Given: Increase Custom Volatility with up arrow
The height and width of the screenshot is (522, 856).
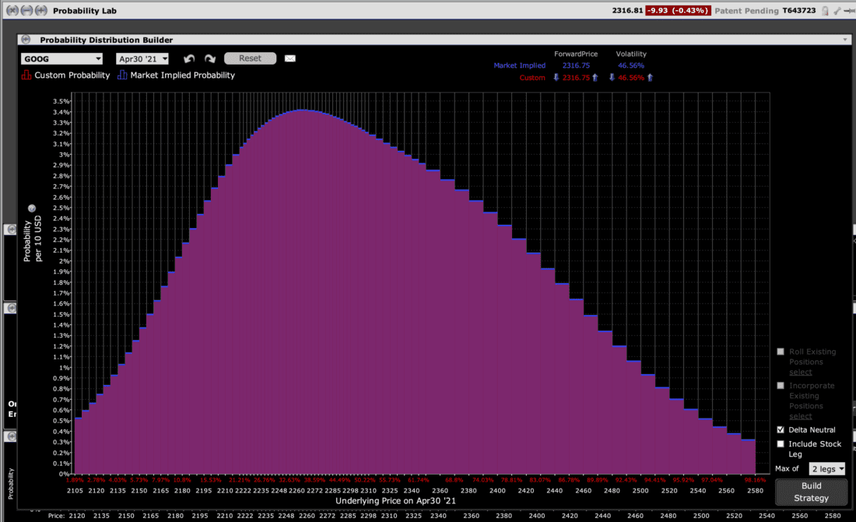Looking at the screenshot, I should point(650,78).
